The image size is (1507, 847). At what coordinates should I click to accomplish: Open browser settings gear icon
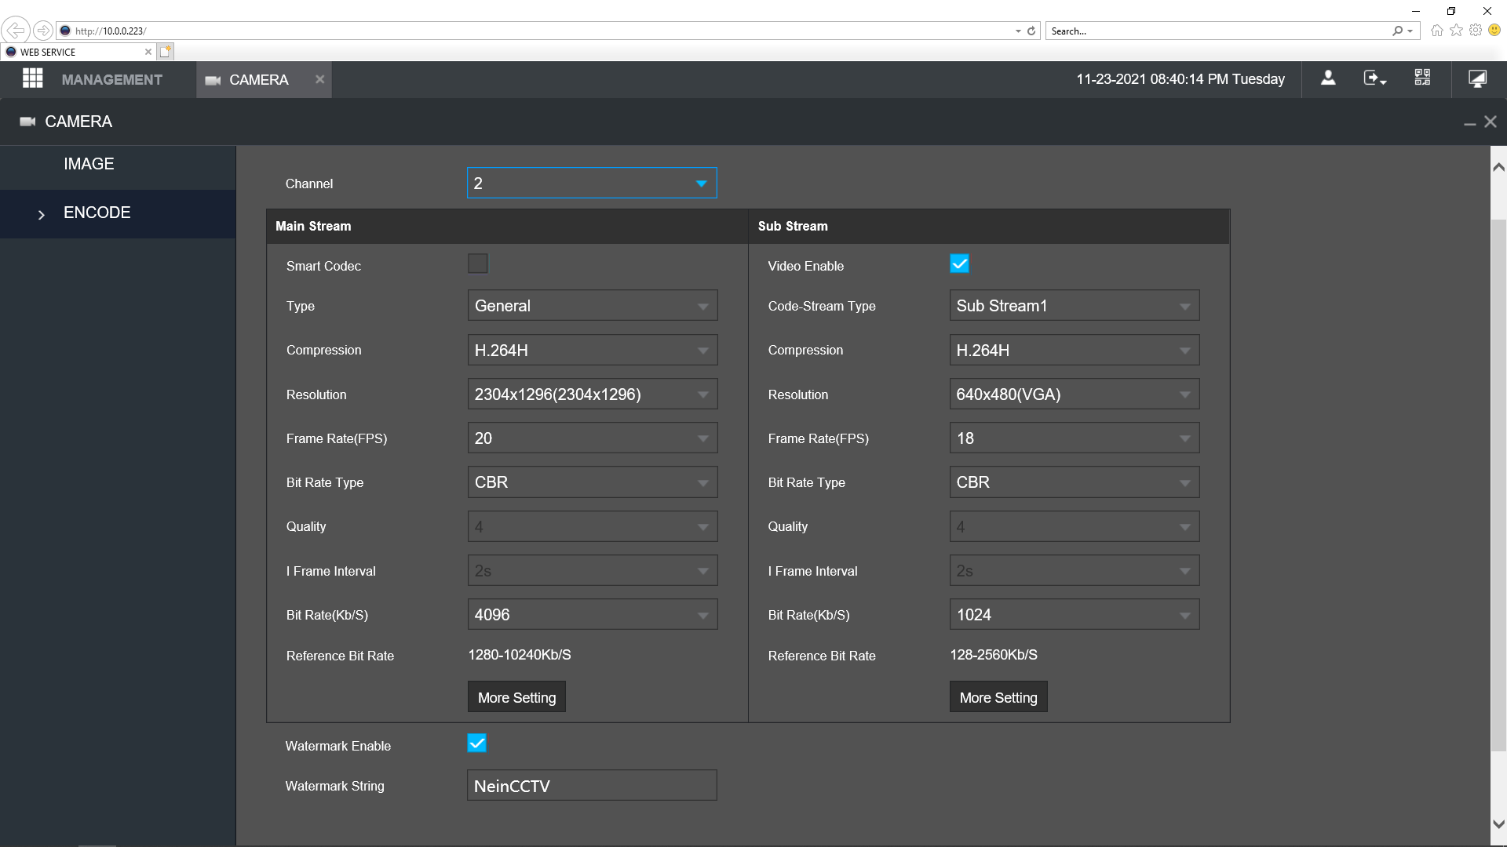coord(1476,30)
